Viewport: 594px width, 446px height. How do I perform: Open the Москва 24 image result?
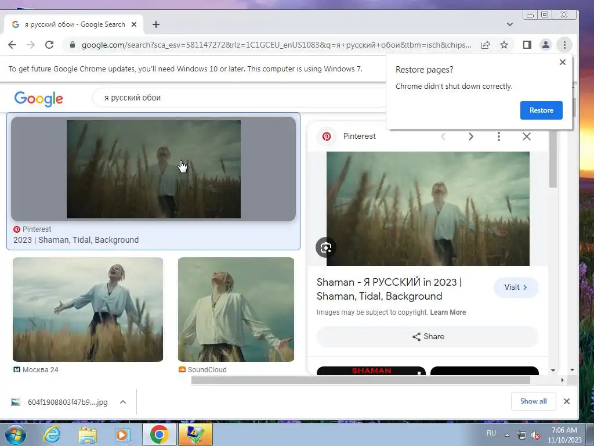point(88,310)
